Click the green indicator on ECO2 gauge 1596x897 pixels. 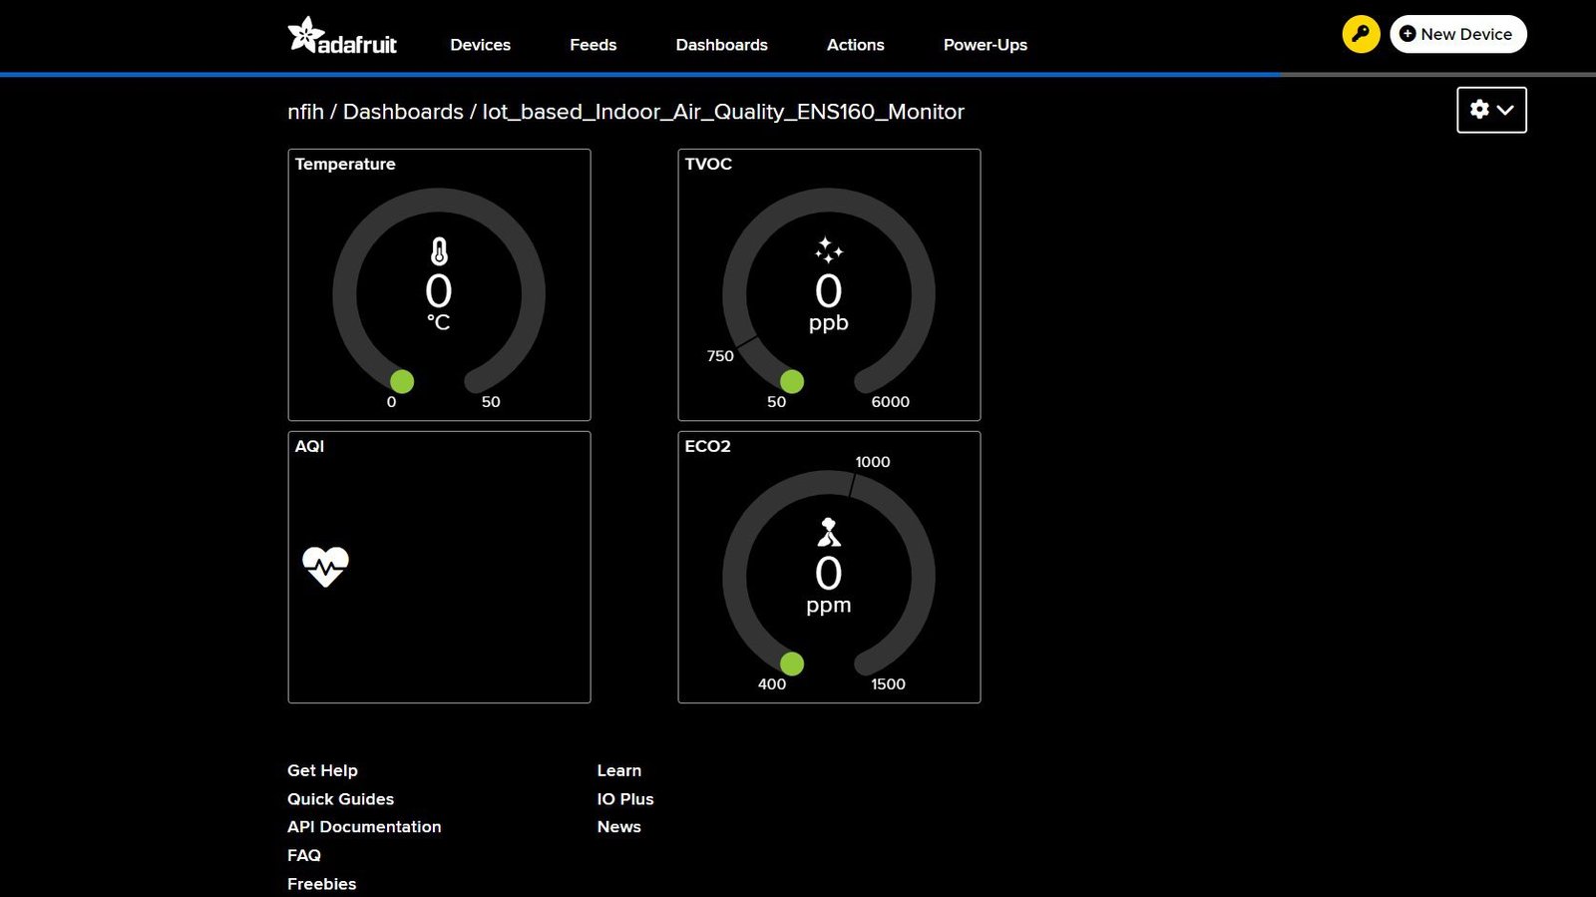click(792, 664)
